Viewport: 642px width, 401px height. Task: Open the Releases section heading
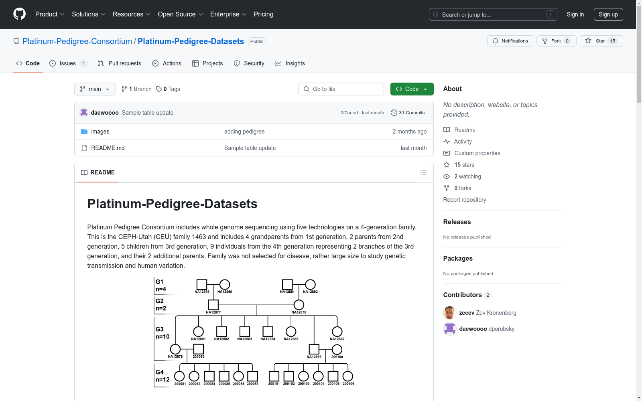pyautogui.click(x=457, y=222)
